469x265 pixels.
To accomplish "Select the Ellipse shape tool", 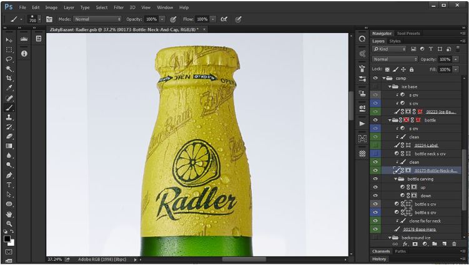I will point(9,204).
